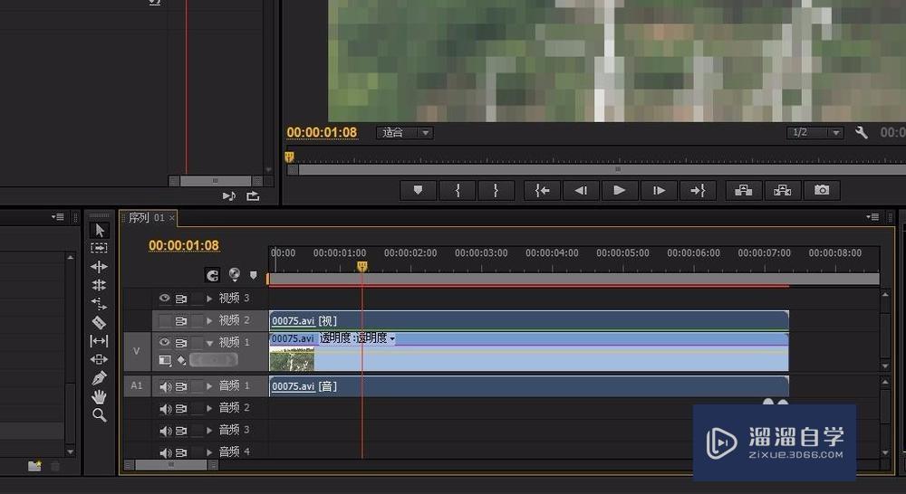This screenshot has width=906, height=494.
Task: Switch to the 序列 01 tab
Action: coord(146,217)
